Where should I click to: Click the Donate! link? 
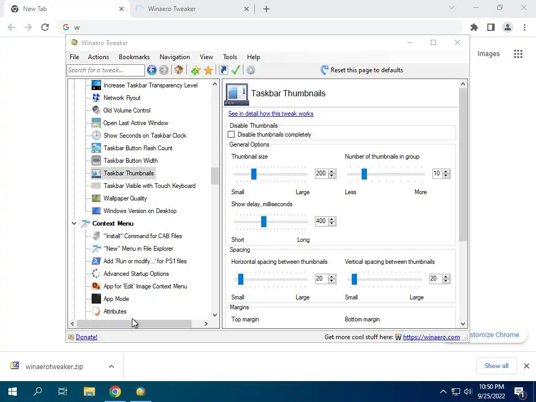86,337
